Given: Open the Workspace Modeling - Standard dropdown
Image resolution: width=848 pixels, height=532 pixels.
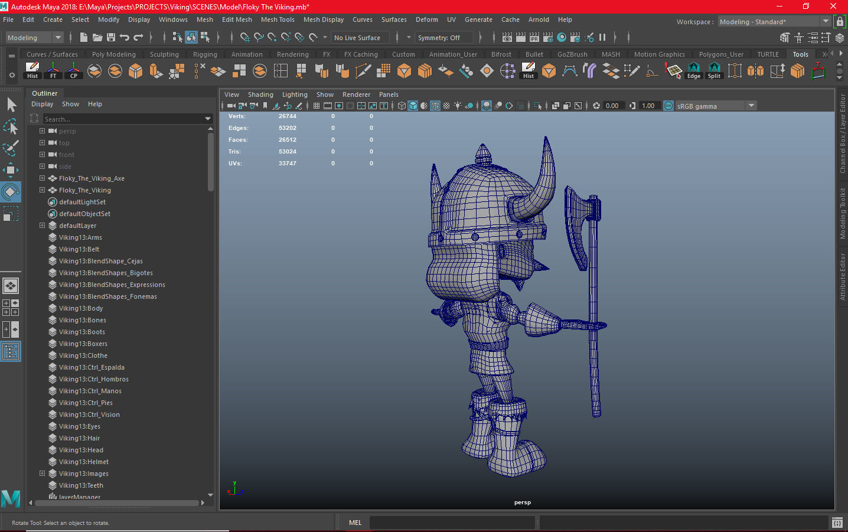Looking at the screenshot, I should coord(775,22).
